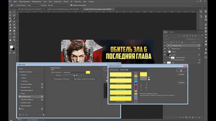Switch to the Каналы tab
The width and height of the screenshot is (216, 121).
[171, 32]
